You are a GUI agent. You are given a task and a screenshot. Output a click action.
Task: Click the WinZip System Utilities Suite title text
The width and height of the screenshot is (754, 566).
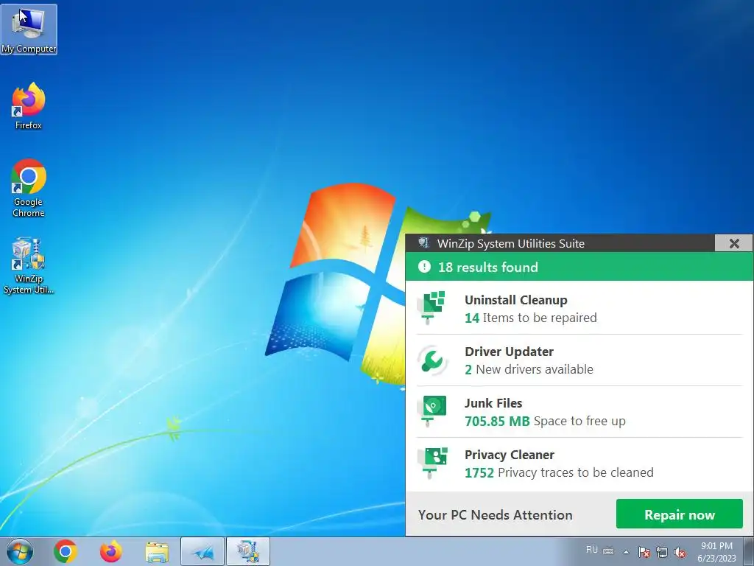coord(511,243)
